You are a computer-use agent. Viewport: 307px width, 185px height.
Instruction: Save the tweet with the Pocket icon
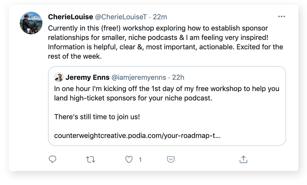coord(171,159)
